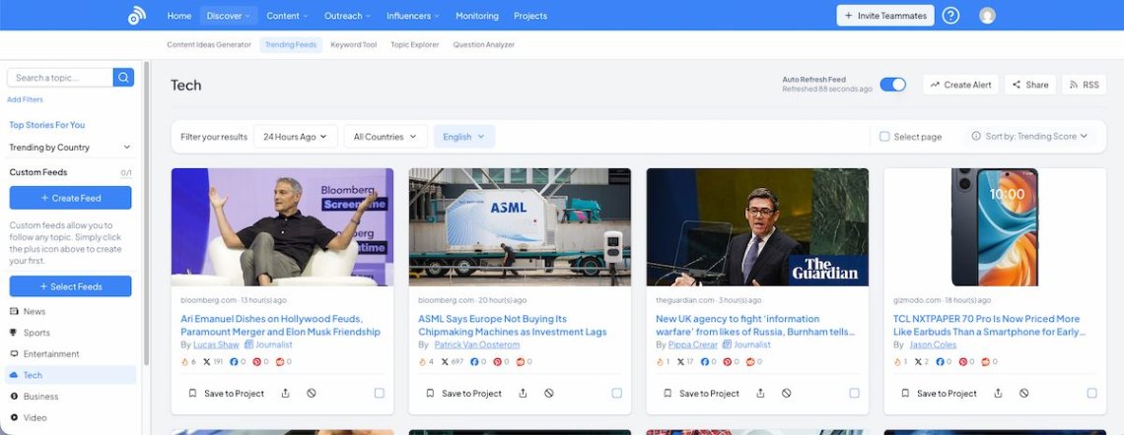The width and height of the screenshot is (1124, 435).
Task: Click the Share button in feed header
Action: [1030, 85]
